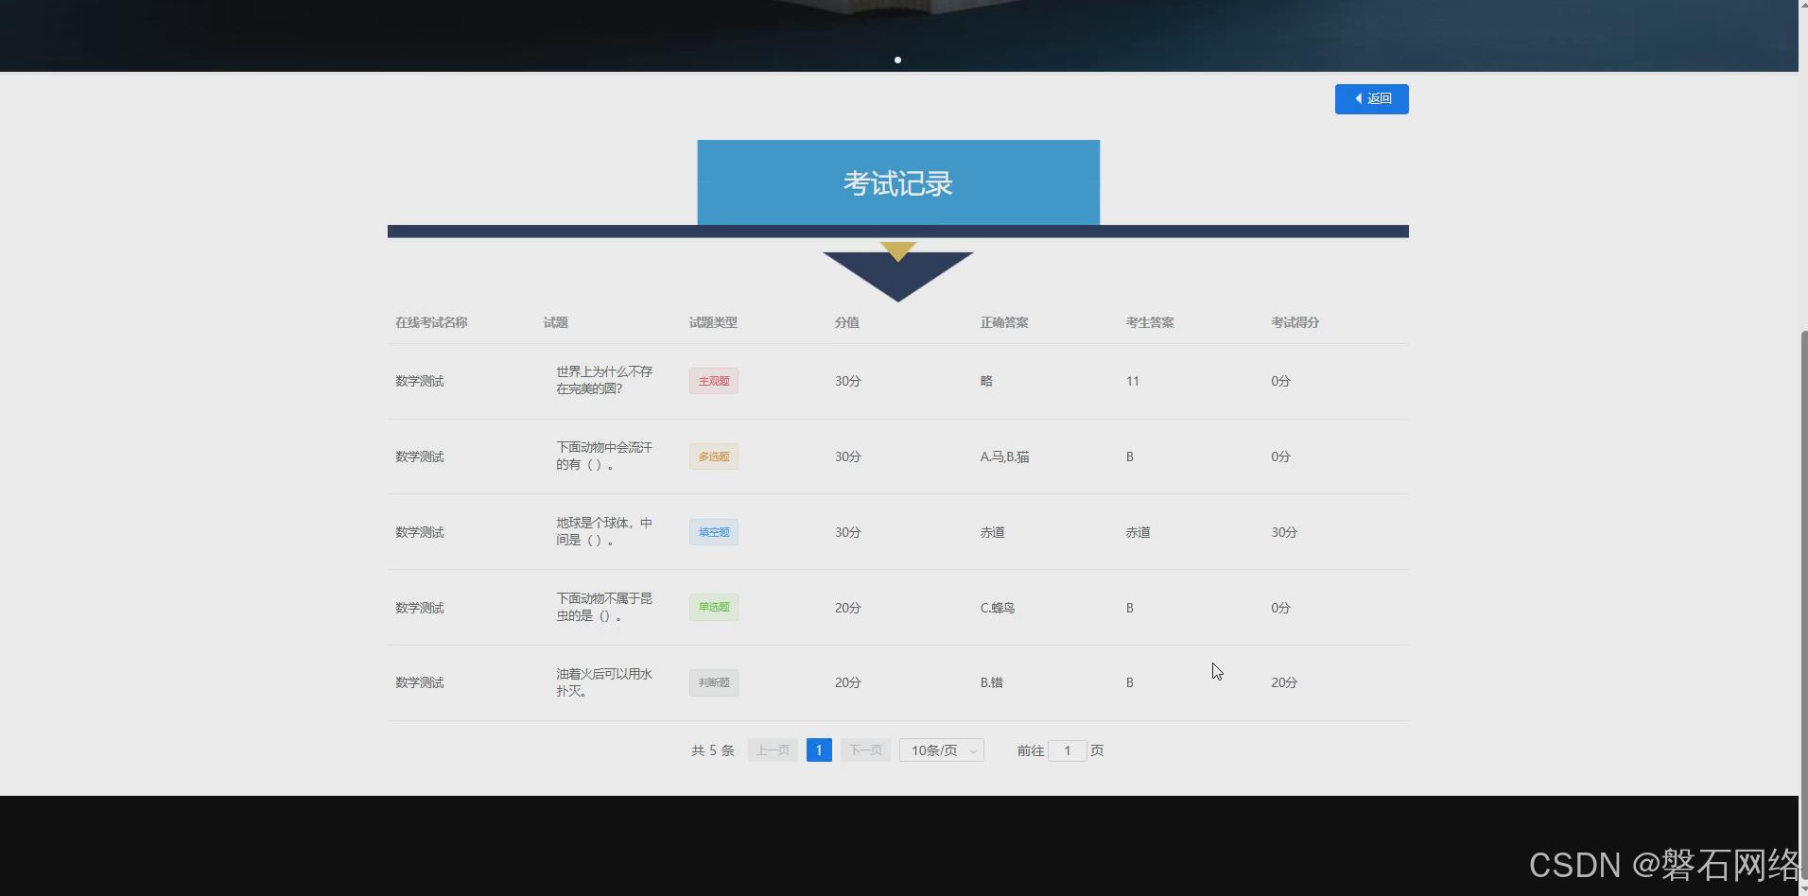This screenshot has height=896, width=1808.
Task: Click the 主观题 (subjective question) red tag
Action: coord(713,381)
